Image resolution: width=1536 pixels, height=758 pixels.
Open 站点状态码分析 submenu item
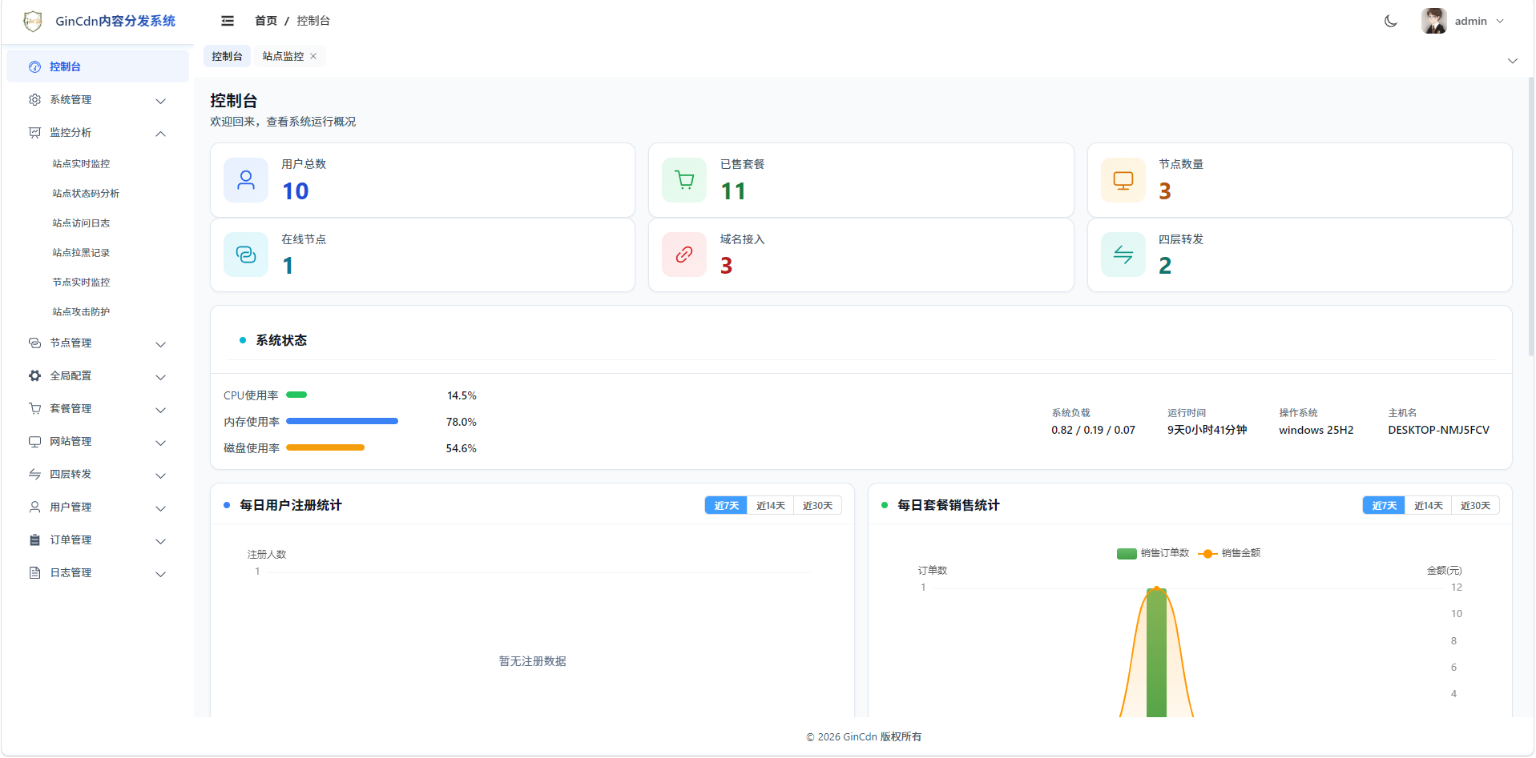point(86,193)
